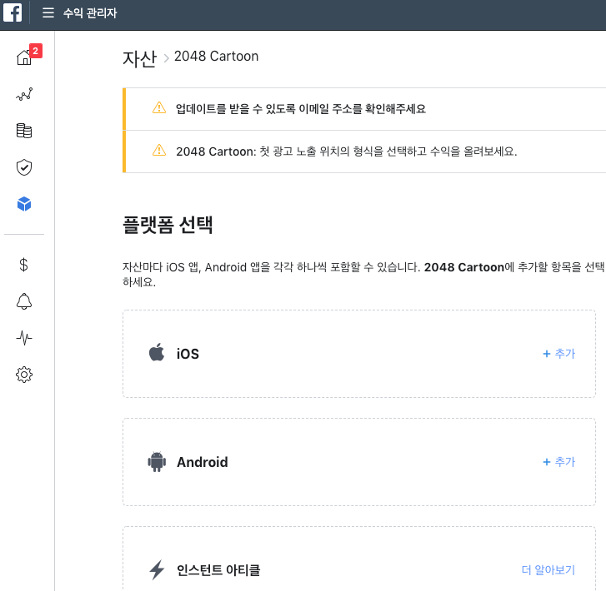Open the home icon with notification badge

[x=24, y=57]
